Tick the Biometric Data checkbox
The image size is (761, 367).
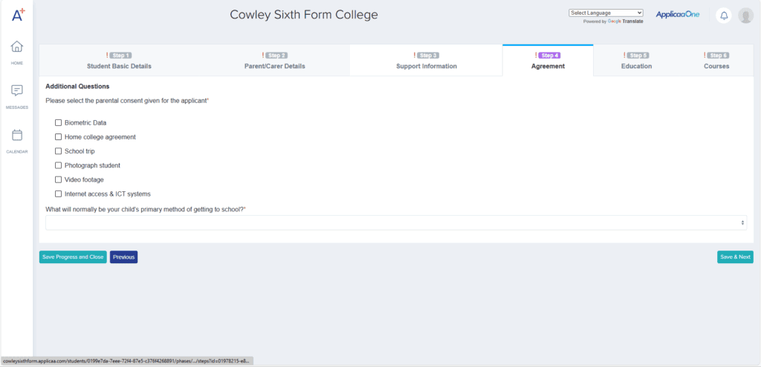point(59,122)
